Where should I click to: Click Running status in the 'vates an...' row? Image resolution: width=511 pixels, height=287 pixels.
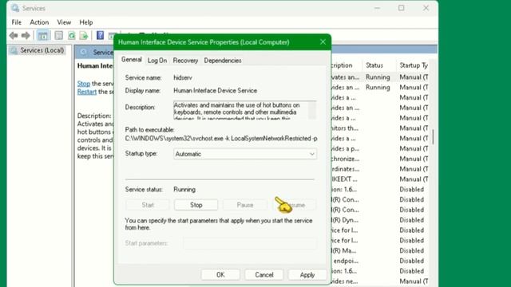378,77
